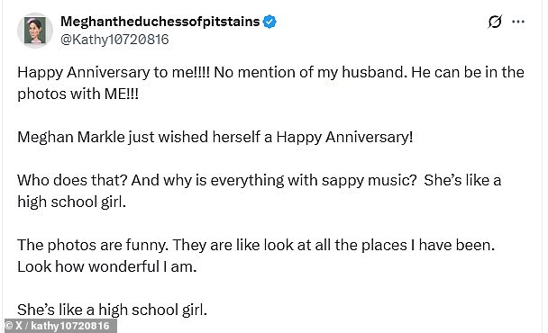Visit the @Kathy10720816 handle
The width and height of the screenshot is (548, 333).
pyautogui.click(x=114, y=40)
